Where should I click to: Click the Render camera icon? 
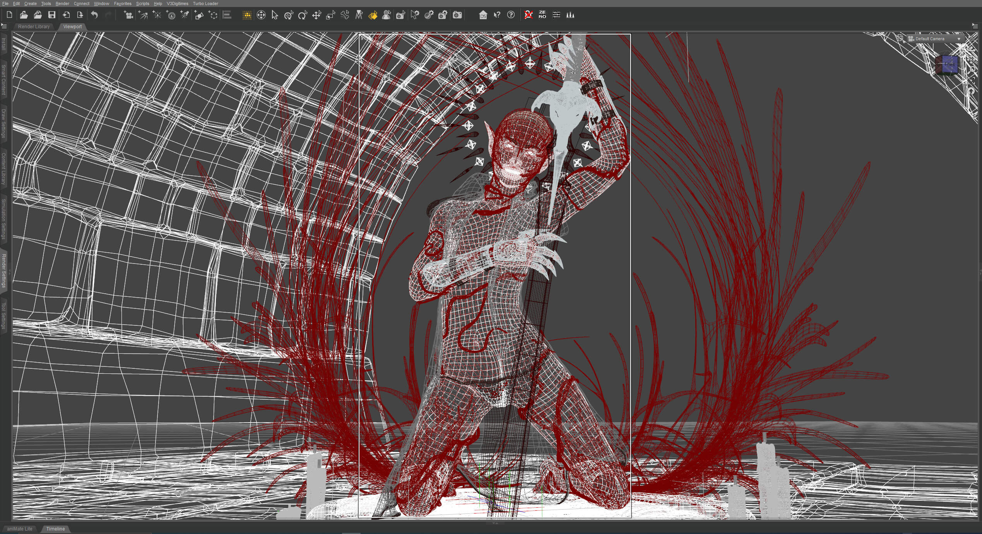457,15
